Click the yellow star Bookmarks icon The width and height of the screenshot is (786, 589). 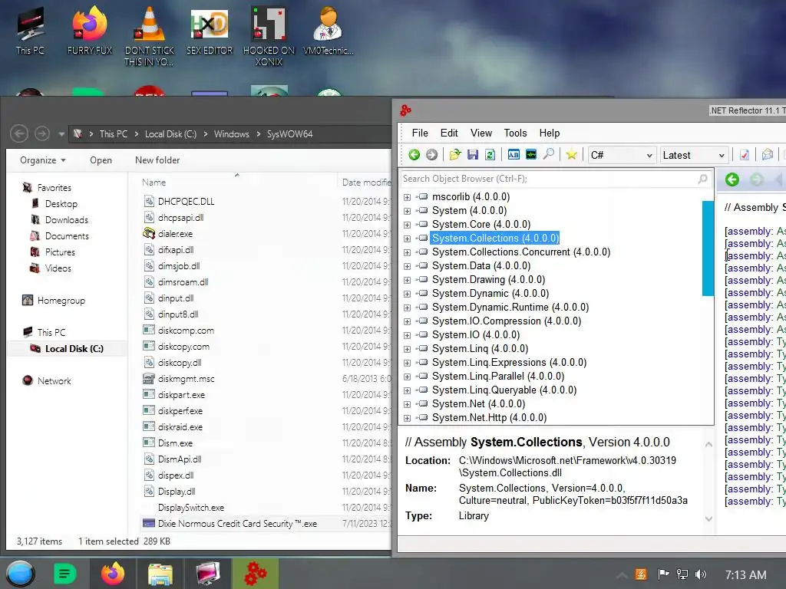(x=571, y=155)
